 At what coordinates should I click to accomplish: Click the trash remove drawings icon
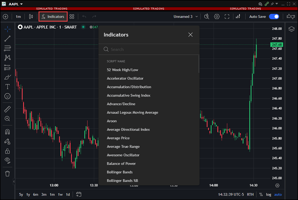(7, 174)
